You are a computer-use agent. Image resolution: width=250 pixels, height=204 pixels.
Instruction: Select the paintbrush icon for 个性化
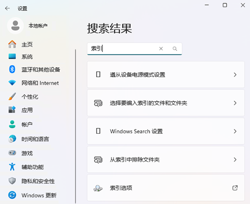[12, 96]
